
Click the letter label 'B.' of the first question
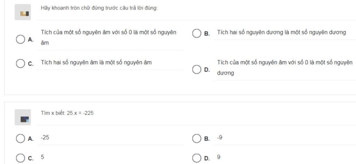pos(207,34)
